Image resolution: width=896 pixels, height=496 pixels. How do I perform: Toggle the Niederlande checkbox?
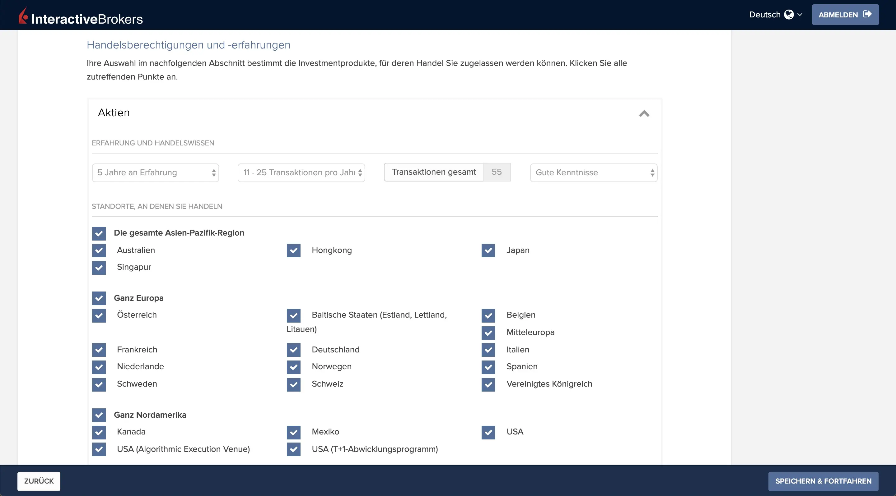coord(99,367)
